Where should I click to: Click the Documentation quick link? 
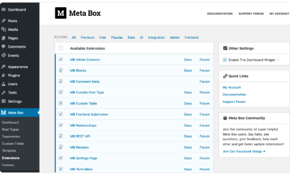coord(234,94)
